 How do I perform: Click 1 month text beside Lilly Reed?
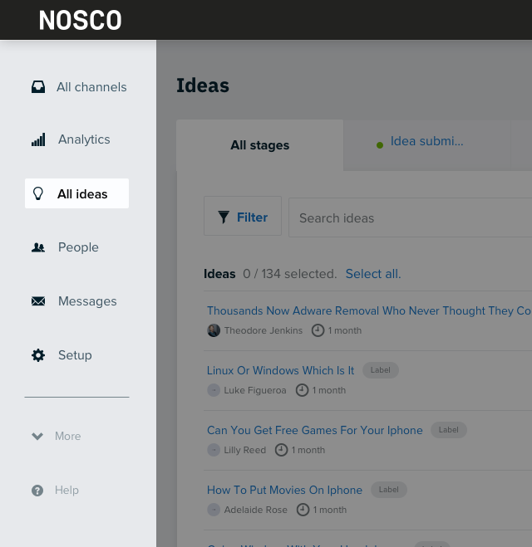(x=308, y=450)
